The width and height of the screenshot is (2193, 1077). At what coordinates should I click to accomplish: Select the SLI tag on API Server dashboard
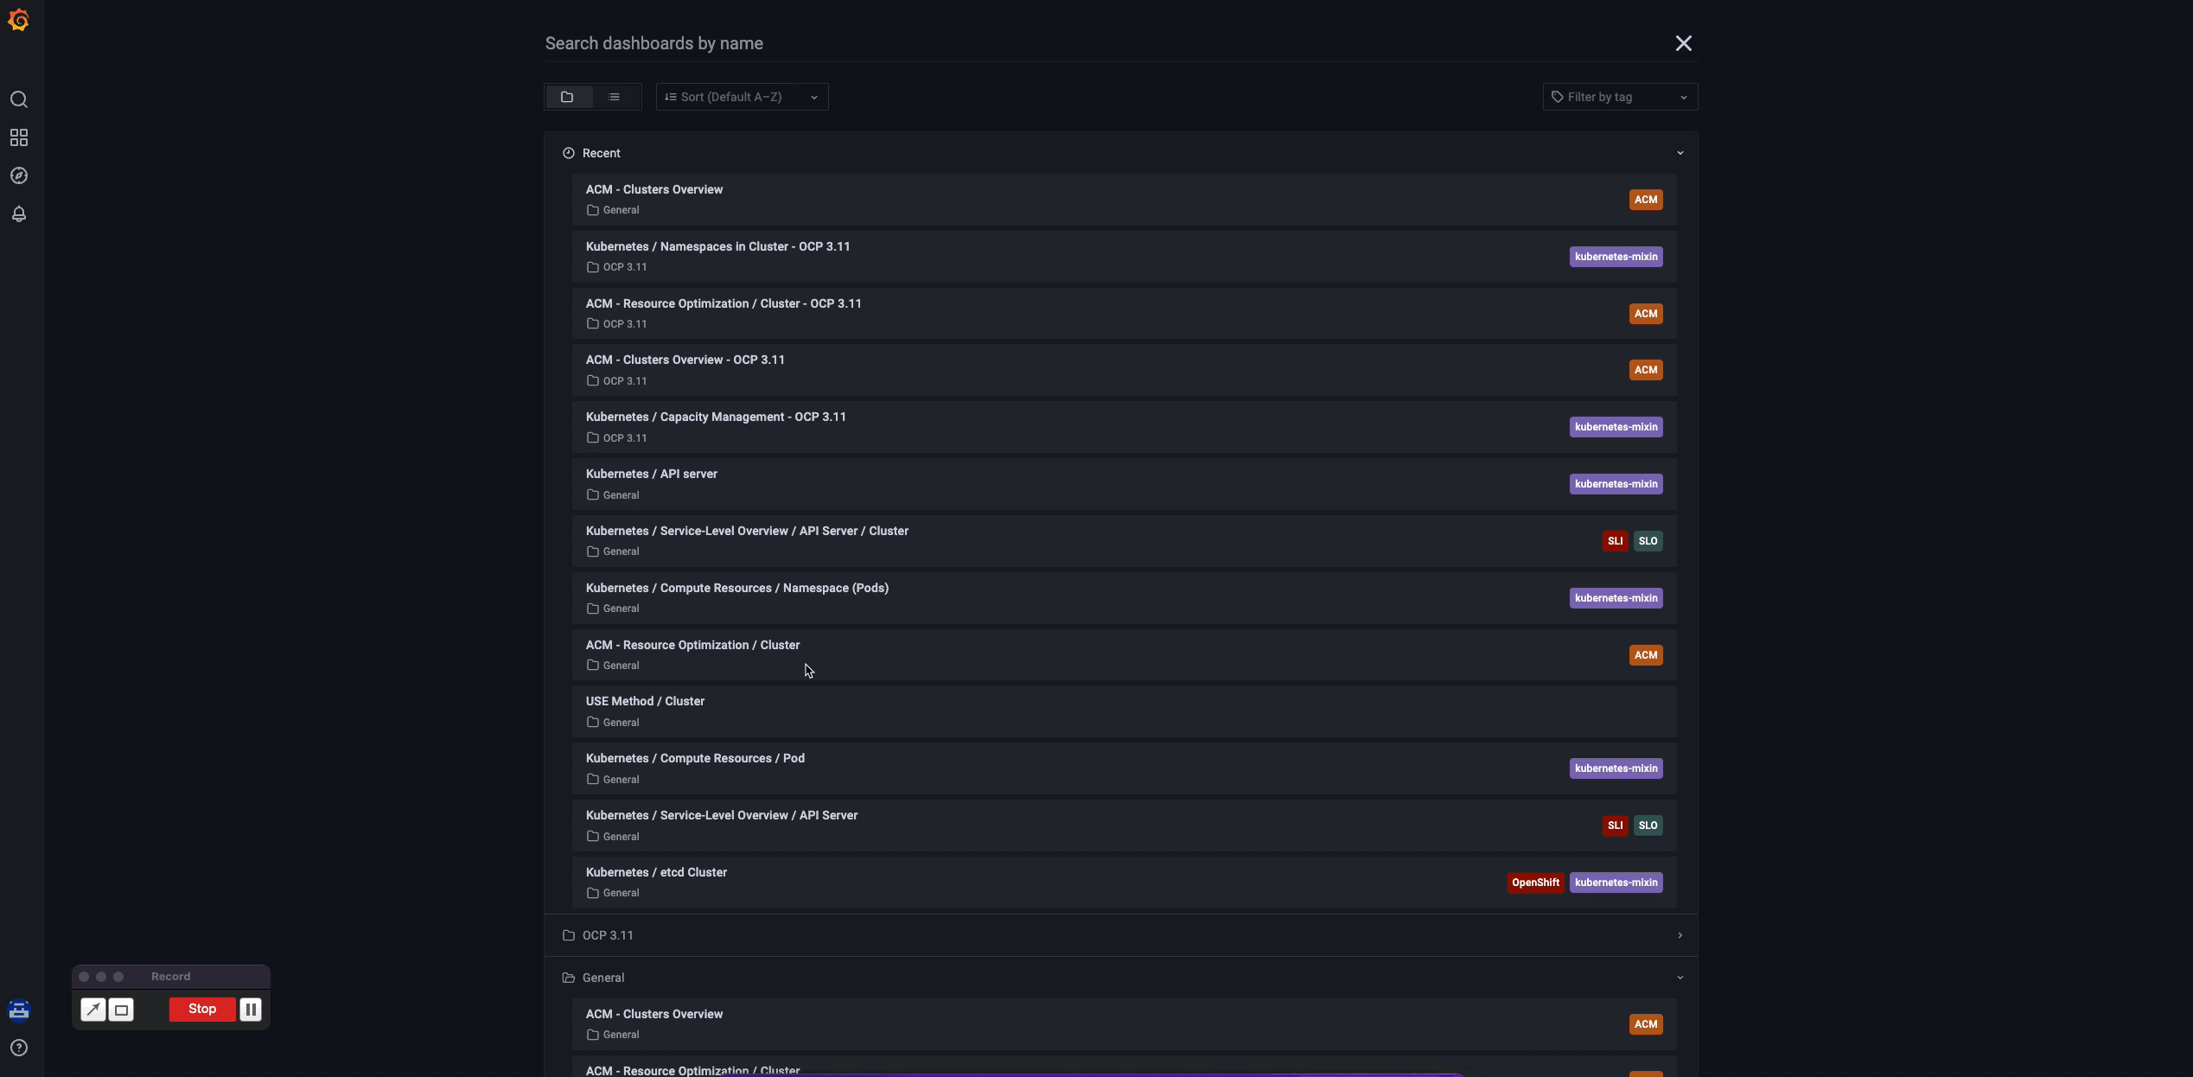pyautogui.click(x=1615, y=825)
